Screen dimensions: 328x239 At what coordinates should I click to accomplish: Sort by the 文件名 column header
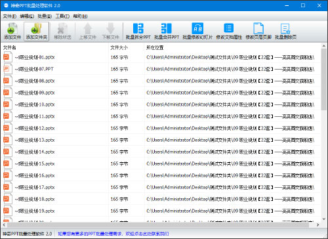click(10, 47)
